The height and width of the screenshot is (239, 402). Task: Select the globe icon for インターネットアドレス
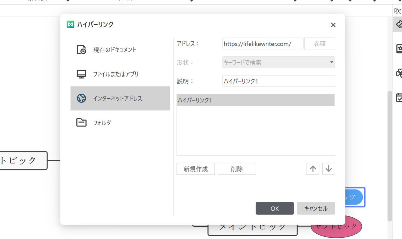pyautogui.click(x=81, y=98)
